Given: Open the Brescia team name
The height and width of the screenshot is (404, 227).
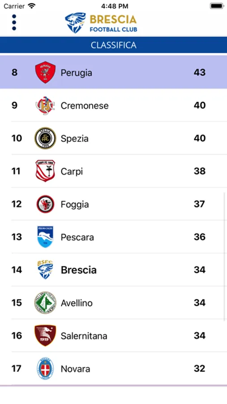Looking at the screenshot, I should coord(79,270).
